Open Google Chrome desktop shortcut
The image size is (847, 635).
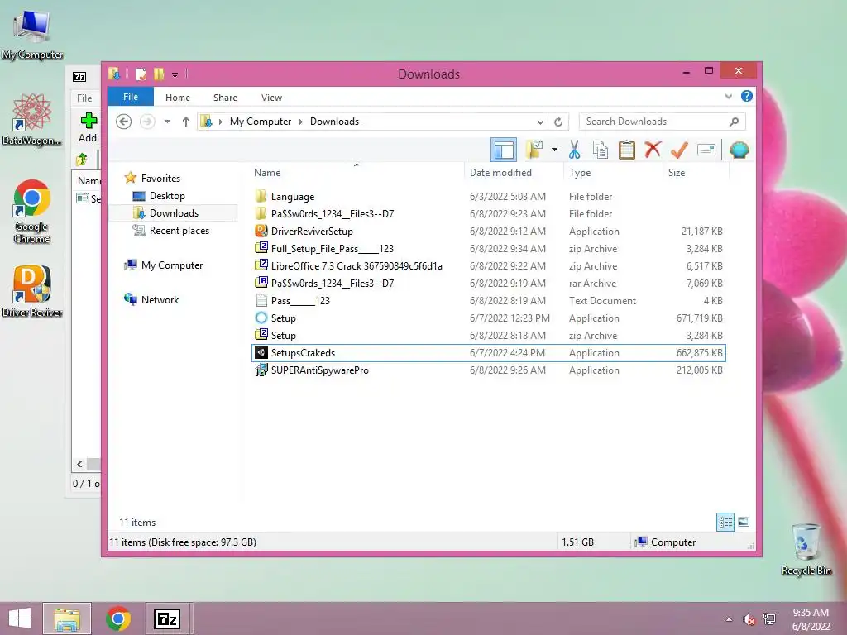click(32, 211)
